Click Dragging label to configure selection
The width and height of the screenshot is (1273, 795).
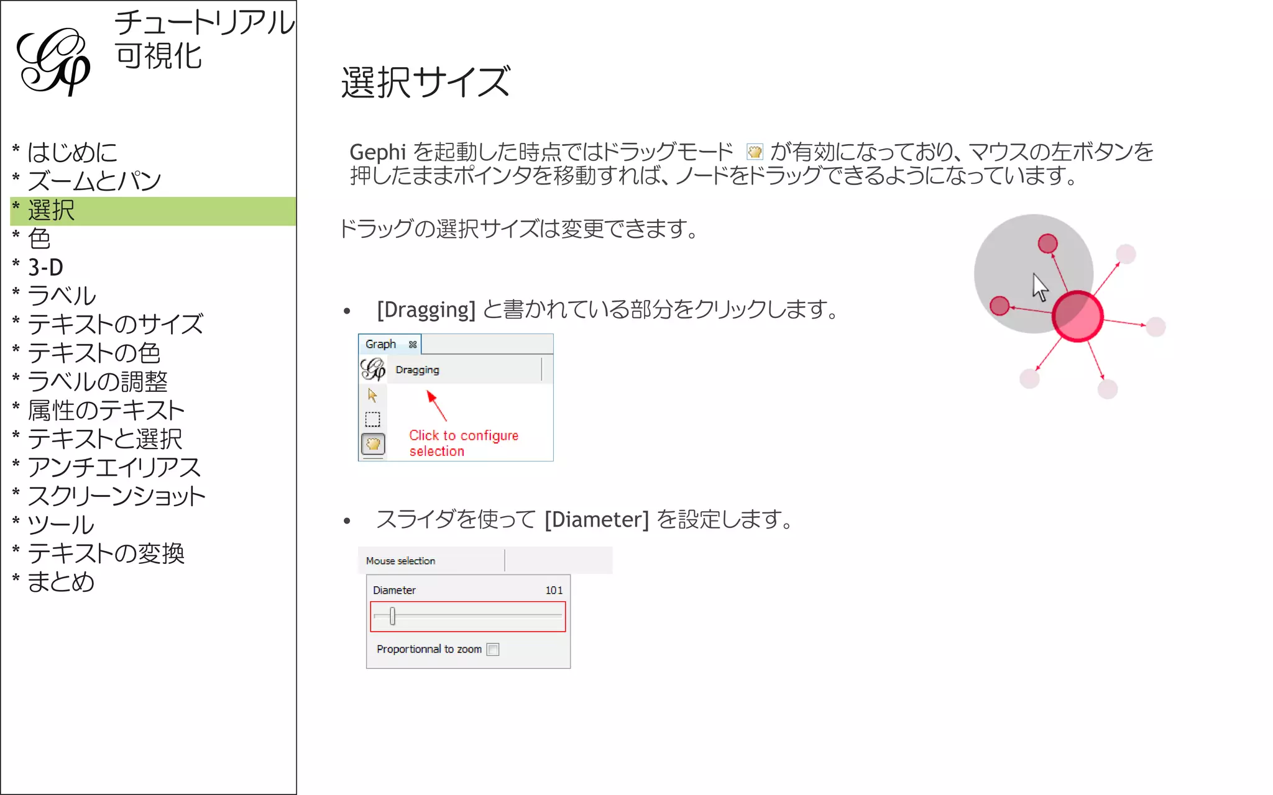click(417, 370)
